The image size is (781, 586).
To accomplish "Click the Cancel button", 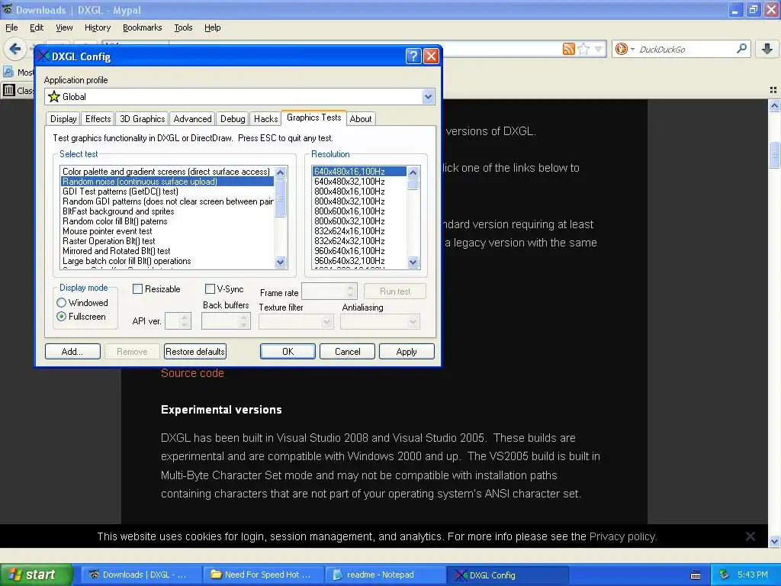I will click(x=347, y=351).
